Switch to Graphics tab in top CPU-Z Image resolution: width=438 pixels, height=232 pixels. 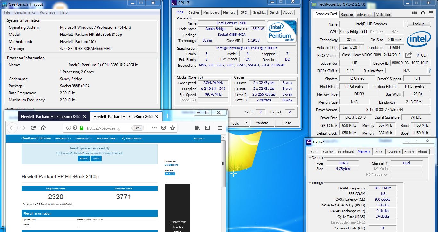click(259, 12)
